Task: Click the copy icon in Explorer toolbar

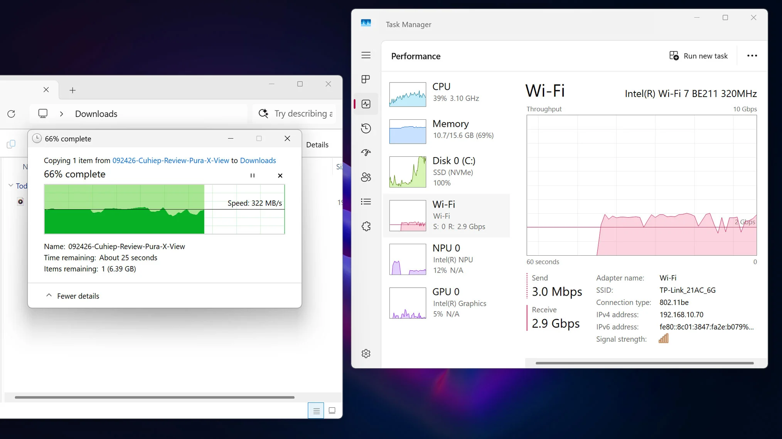Action: [11, 144]
